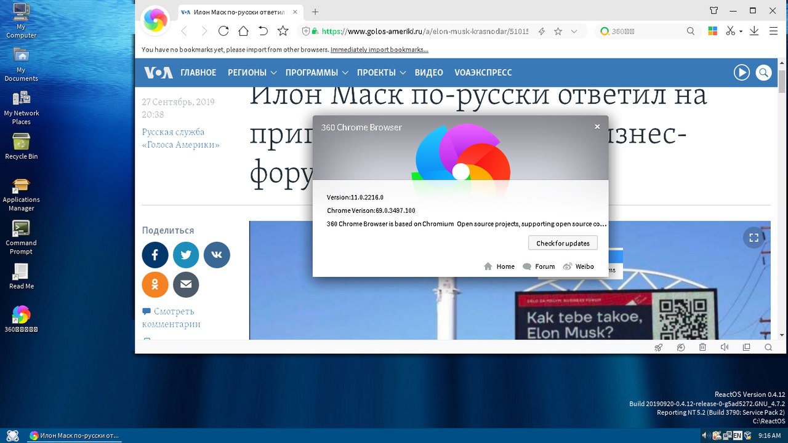This screenshot has width=788, height=443.
Task: Open the Weibo link in about dialog
Action: pyautogui.click(x=578, y=266)
